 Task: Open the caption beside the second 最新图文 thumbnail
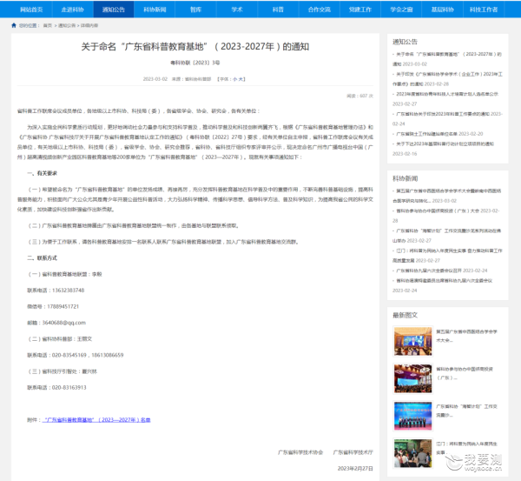[x=465, y=373]
